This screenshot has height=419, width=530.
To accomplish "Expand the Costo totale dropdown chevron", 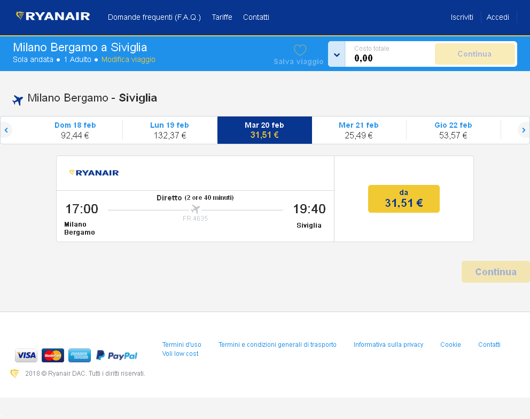I will [x=337, y=55].
